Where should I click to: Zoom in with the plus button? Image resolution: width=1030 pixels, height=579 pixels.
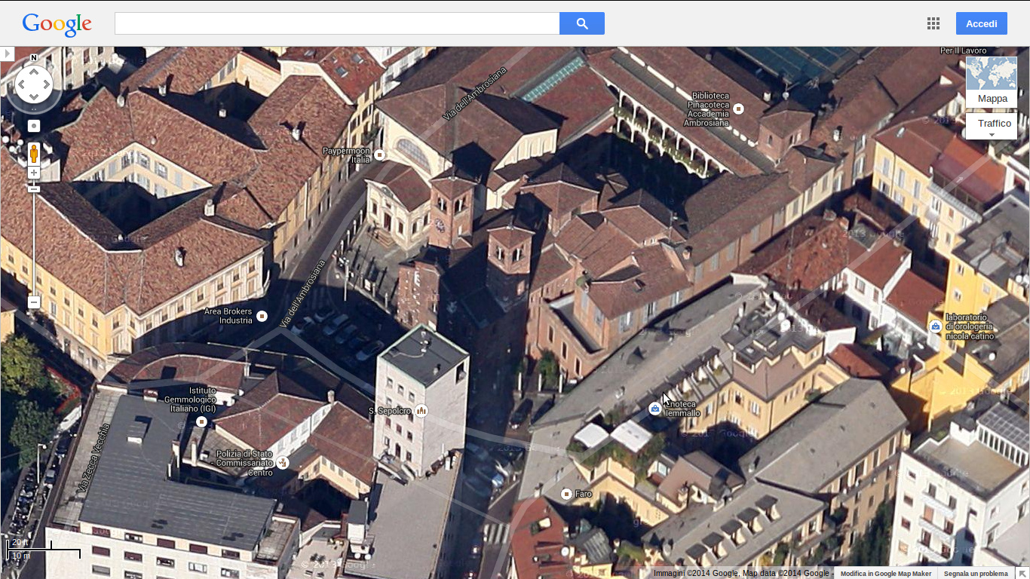[34, 173]
